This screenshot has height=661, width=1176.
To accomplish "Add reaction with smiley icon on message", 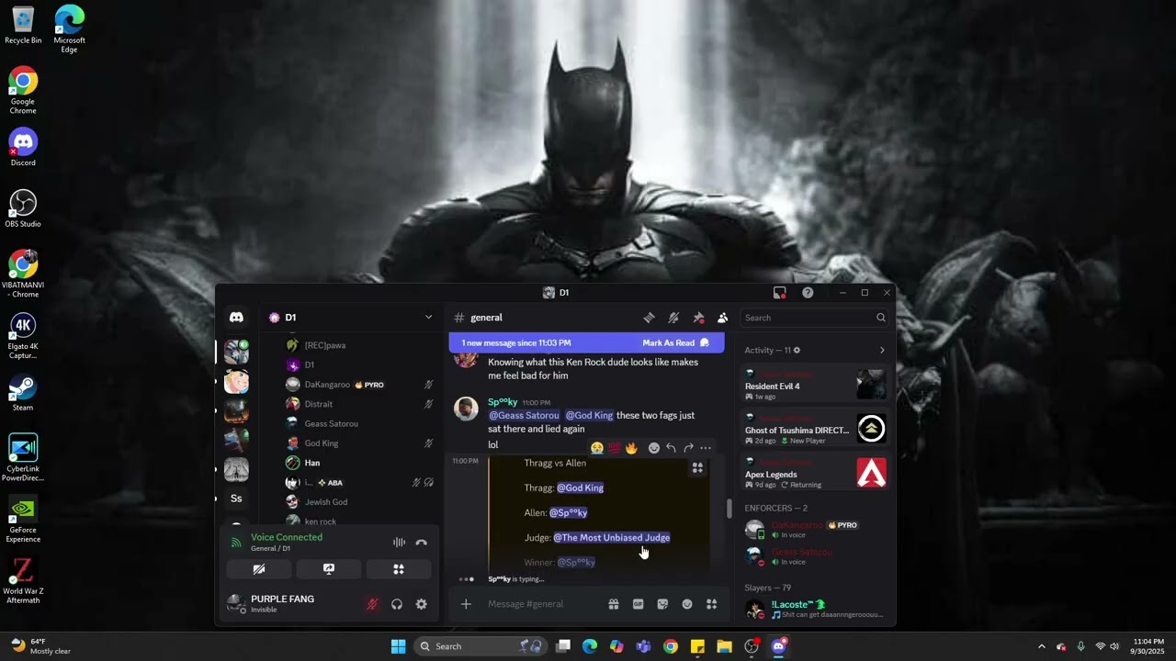I will (x=653, y=448).
